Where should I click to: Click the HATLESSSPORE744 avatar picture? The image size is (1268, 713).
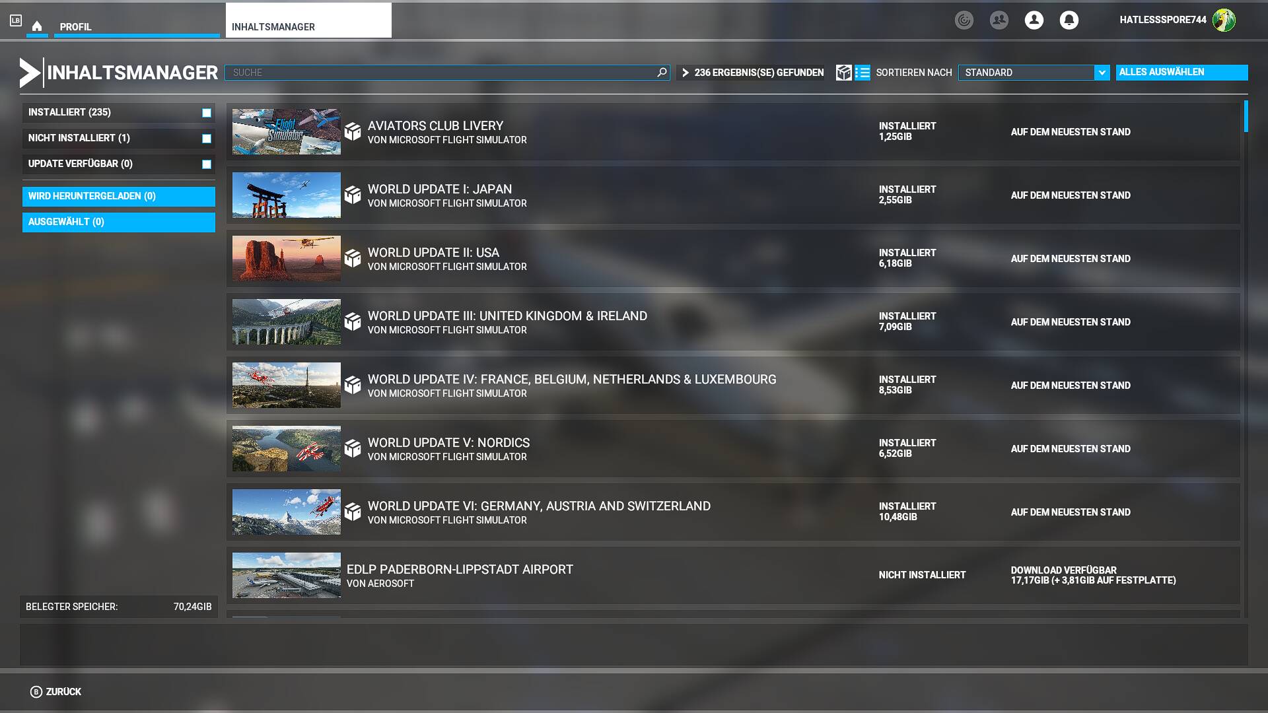[1224, 20]
